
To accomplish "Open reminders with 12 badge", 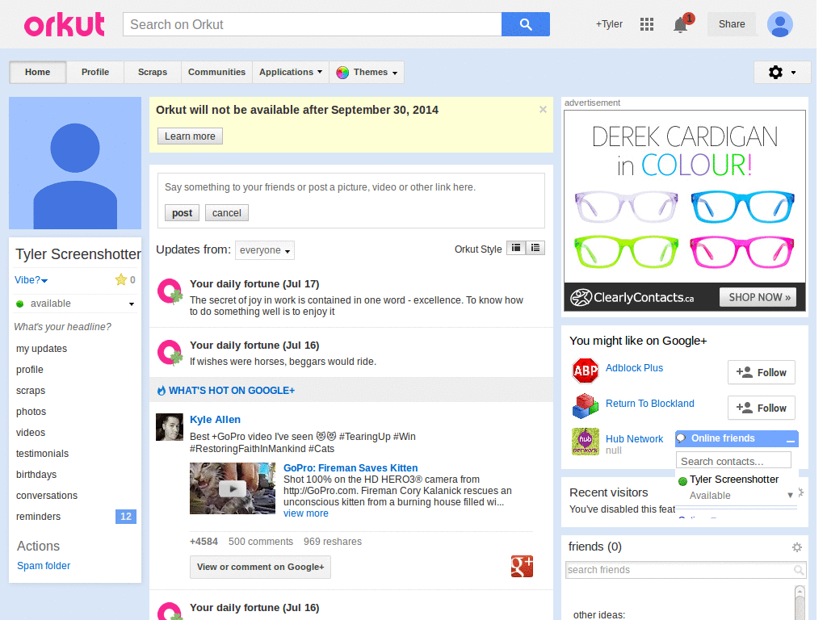I will coord(75,517).
